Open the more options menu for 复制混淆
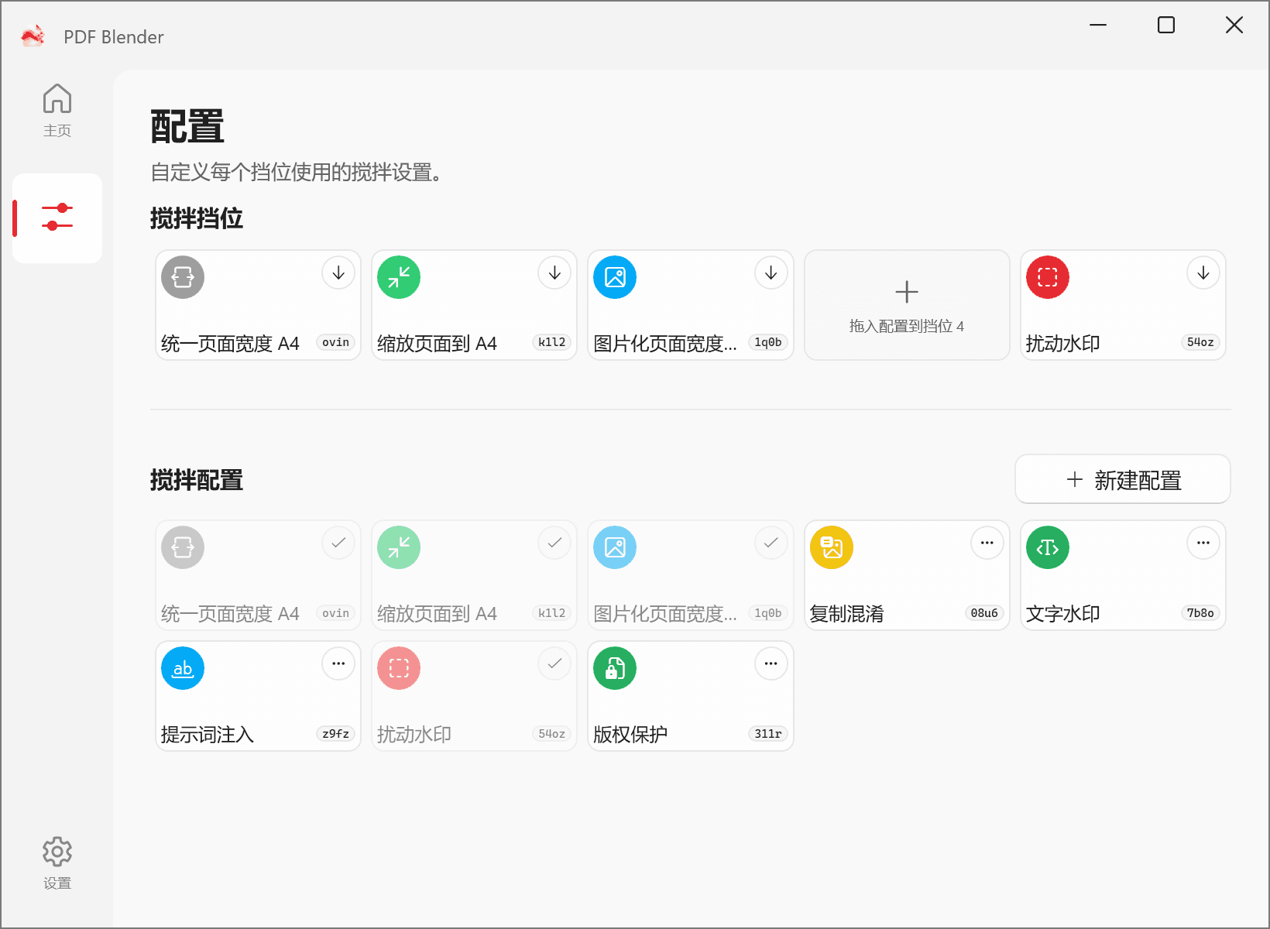The width and height of the screenshot is (1270, 929). pos(987,543)
